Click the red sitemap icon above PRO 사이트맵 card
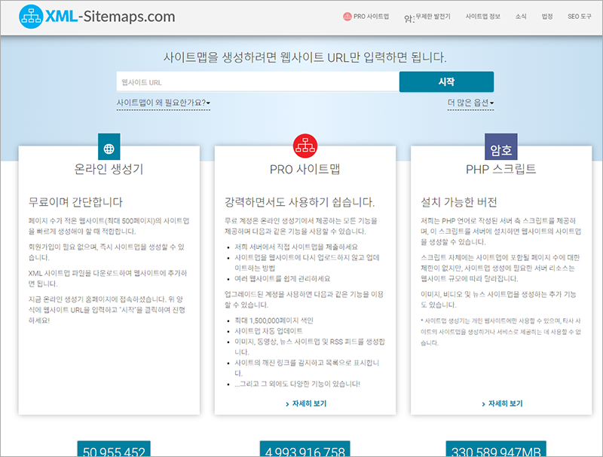The image size is (603, 457). (x=305, y=145)
